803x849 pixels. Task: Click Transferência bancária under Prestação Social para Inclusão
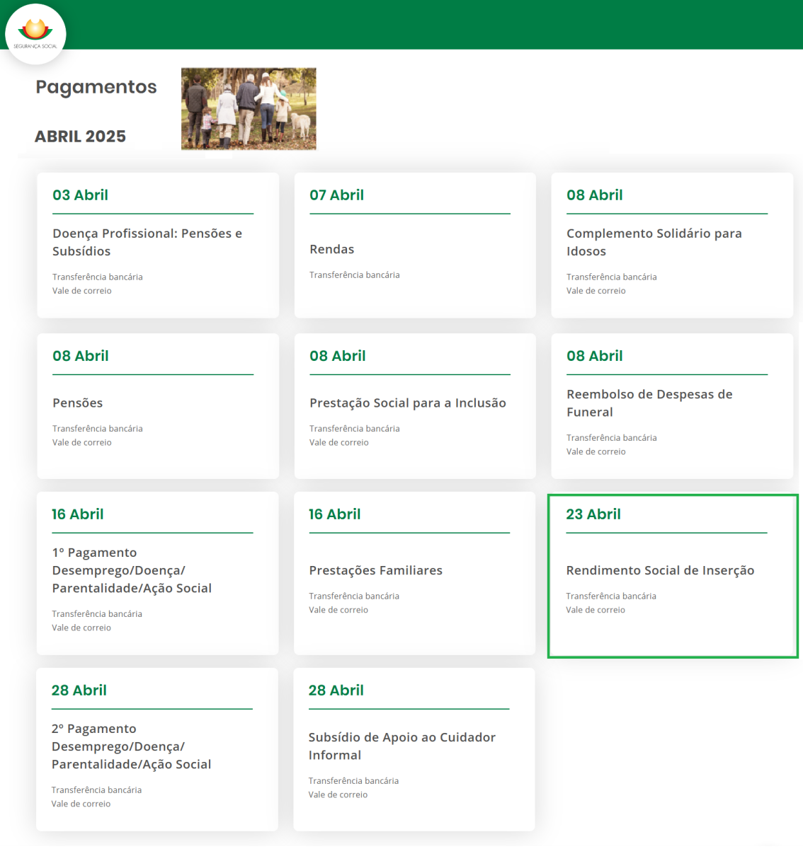click(354, 429)
